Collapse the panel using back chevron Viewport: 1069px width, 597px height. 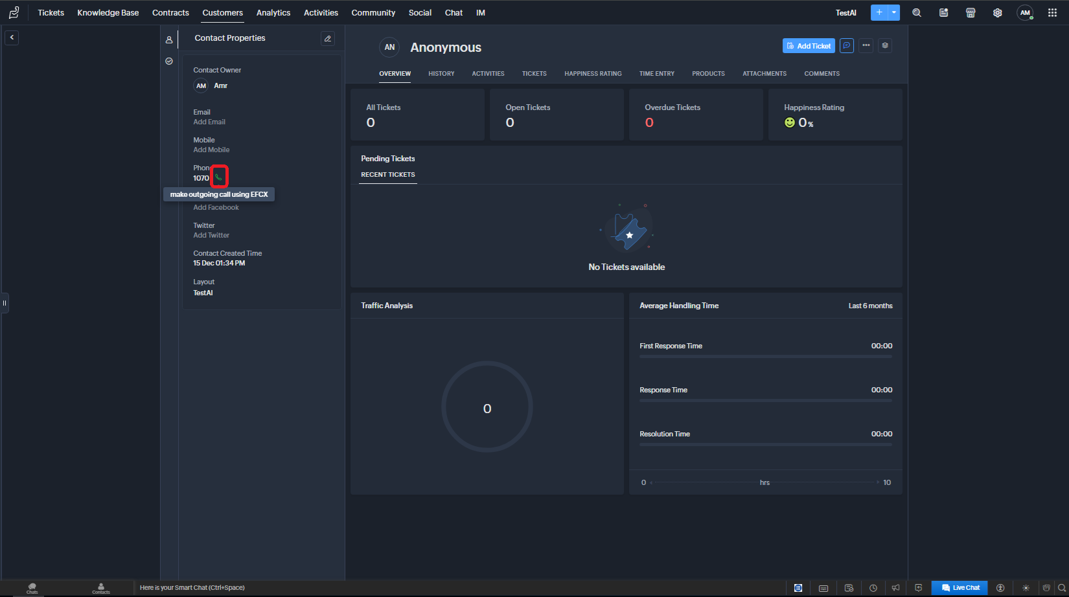click(x=12, y=38)
